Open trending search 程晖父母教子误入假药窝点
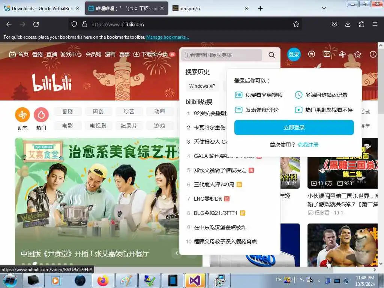 (225, 241)
